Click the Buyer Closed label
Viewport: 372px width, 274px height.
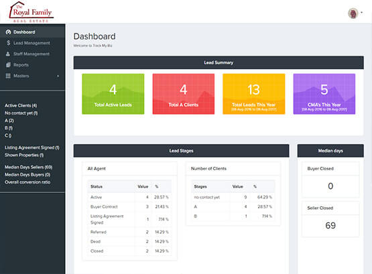click(x=320, y=169)
